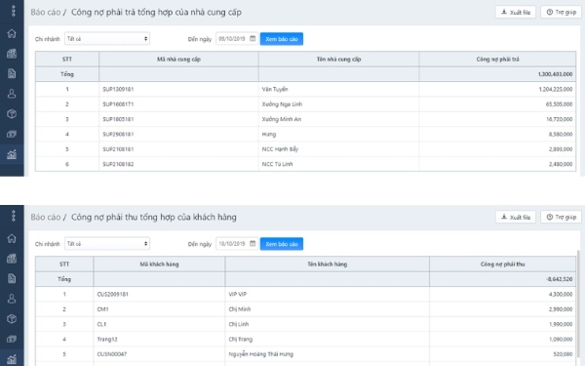Click the supplier name Văn Tuyển
The width and height of the screenshot is (585, 366).
275,89
